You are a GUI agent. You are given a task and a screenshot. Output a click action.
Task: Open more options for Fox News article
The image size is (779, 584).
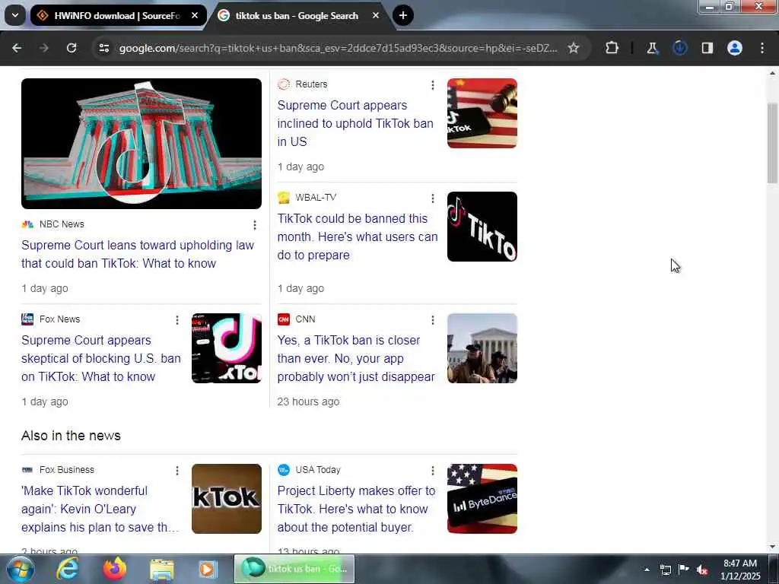click(176, 320)
